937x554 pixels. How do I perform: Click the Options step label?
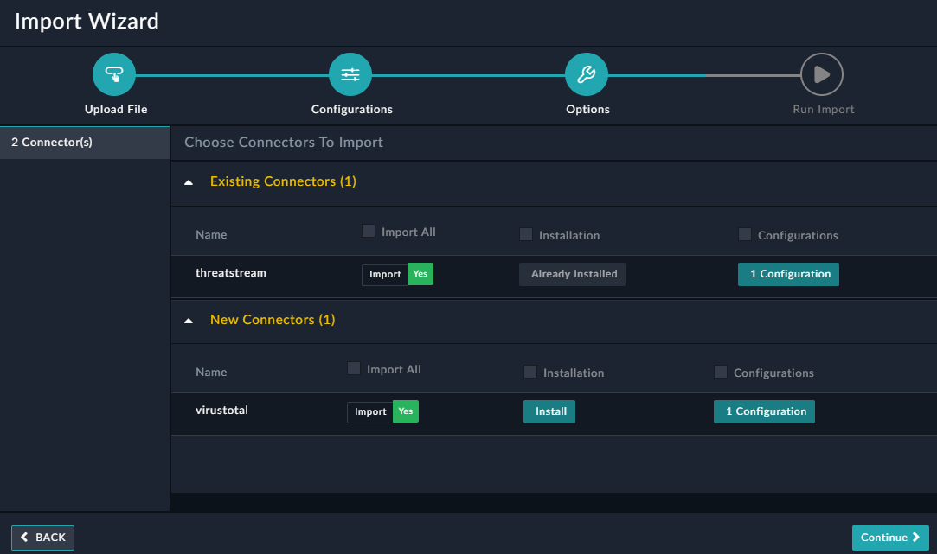pyautogui.click(x=588, y=109)
